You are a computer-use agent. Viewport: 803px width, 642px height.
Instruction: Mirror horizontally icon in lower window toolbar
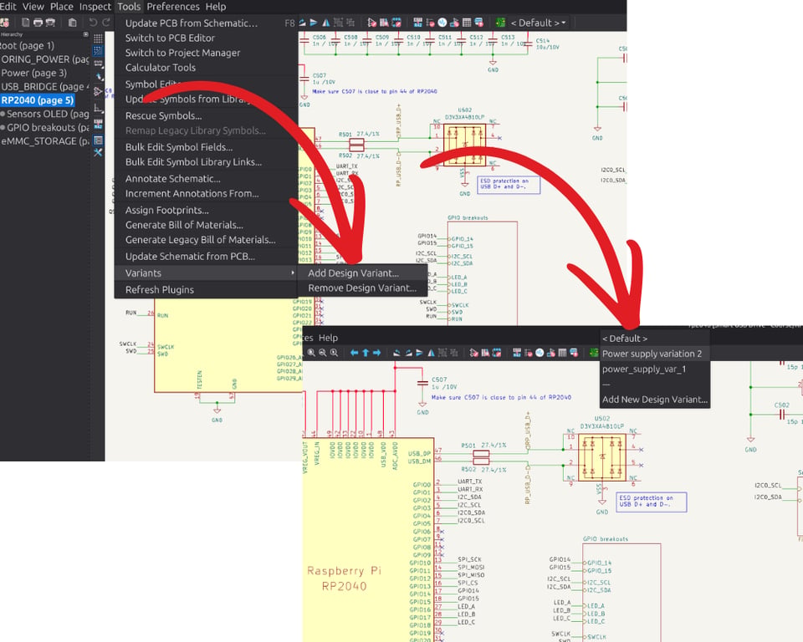coord(432,353)
